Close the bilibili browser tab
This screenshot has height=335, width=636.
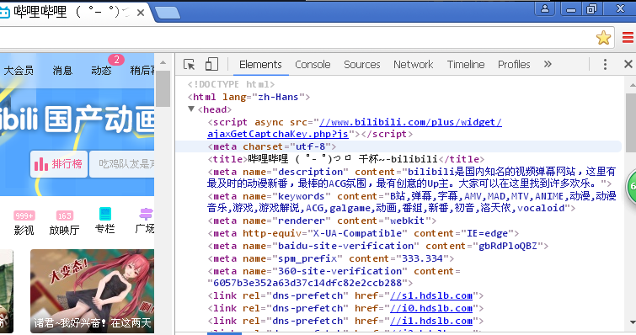coord(141,13)
